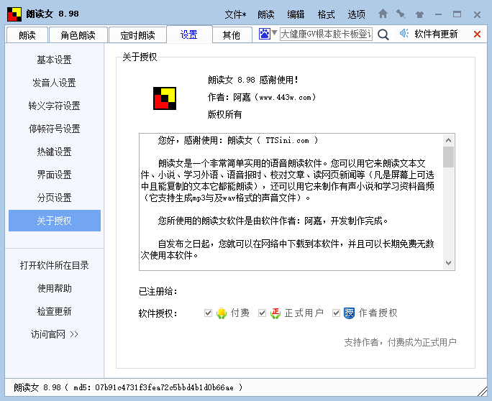The height and width of the screenshot is (401, 492).
Task: Open the 编辑 menu
Action: [x=296, y=14]
